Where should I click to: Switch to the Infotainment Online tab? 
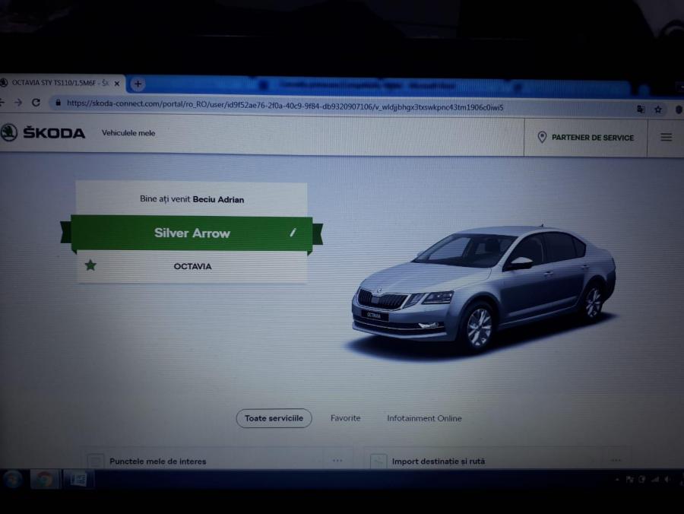(424, 418)
